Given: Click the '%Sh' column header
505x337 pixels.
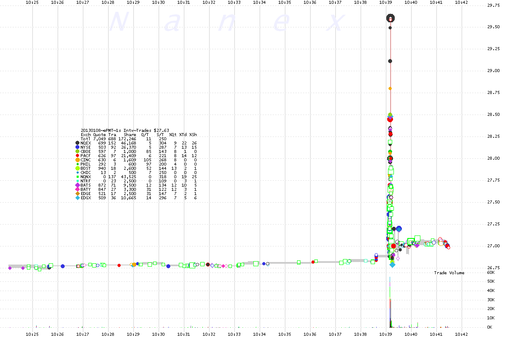Looking at the screenshot, I should click(193, 135).
